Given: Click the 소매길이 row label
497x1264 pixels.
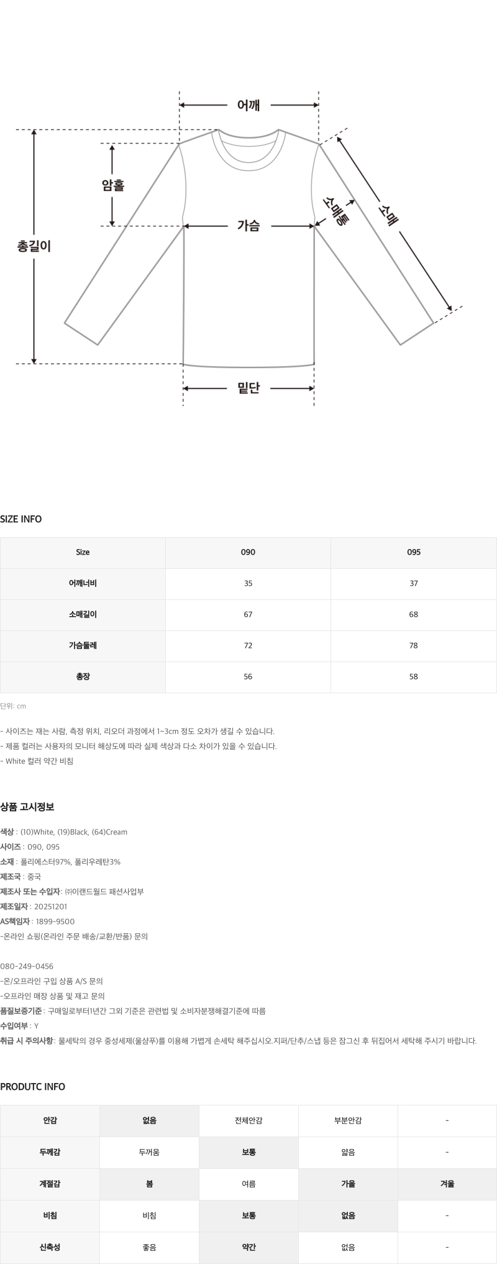Looking at the screenshot, I should [83, 614].
